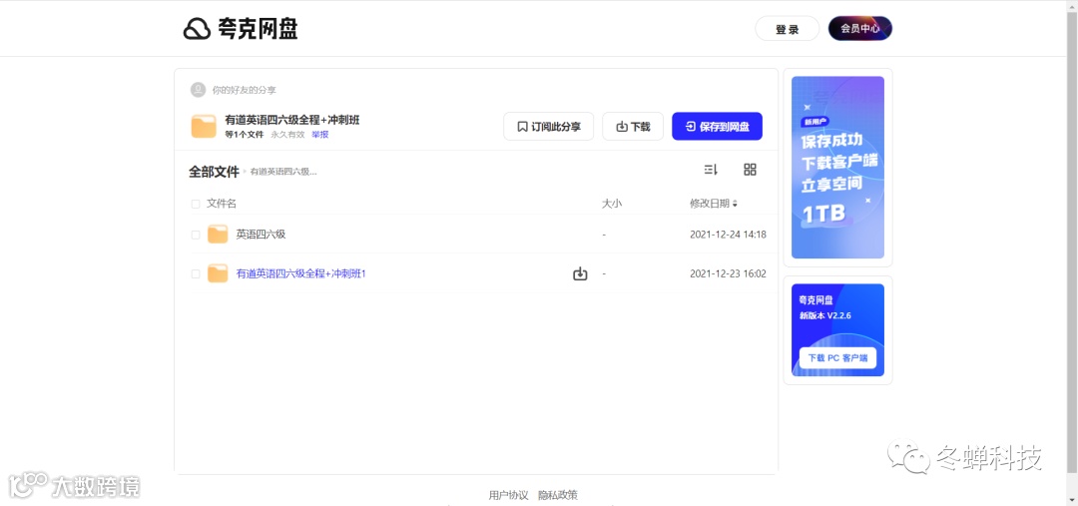
Task: Click the friend share avatar icon
Action: pyautogui.click(x=198, y=90)
